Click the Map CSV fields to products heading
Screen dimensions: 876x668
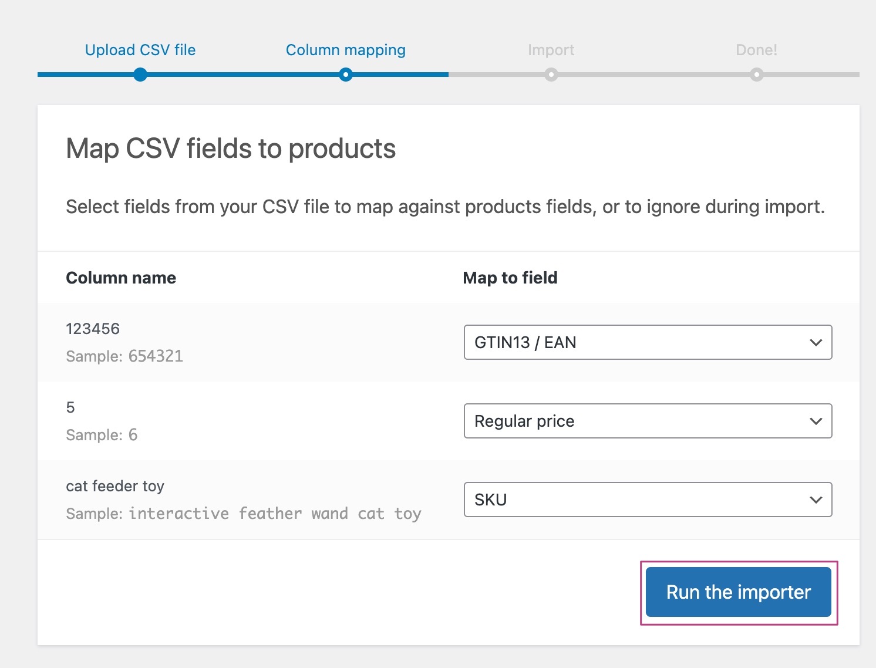click(x=231, y=149)
